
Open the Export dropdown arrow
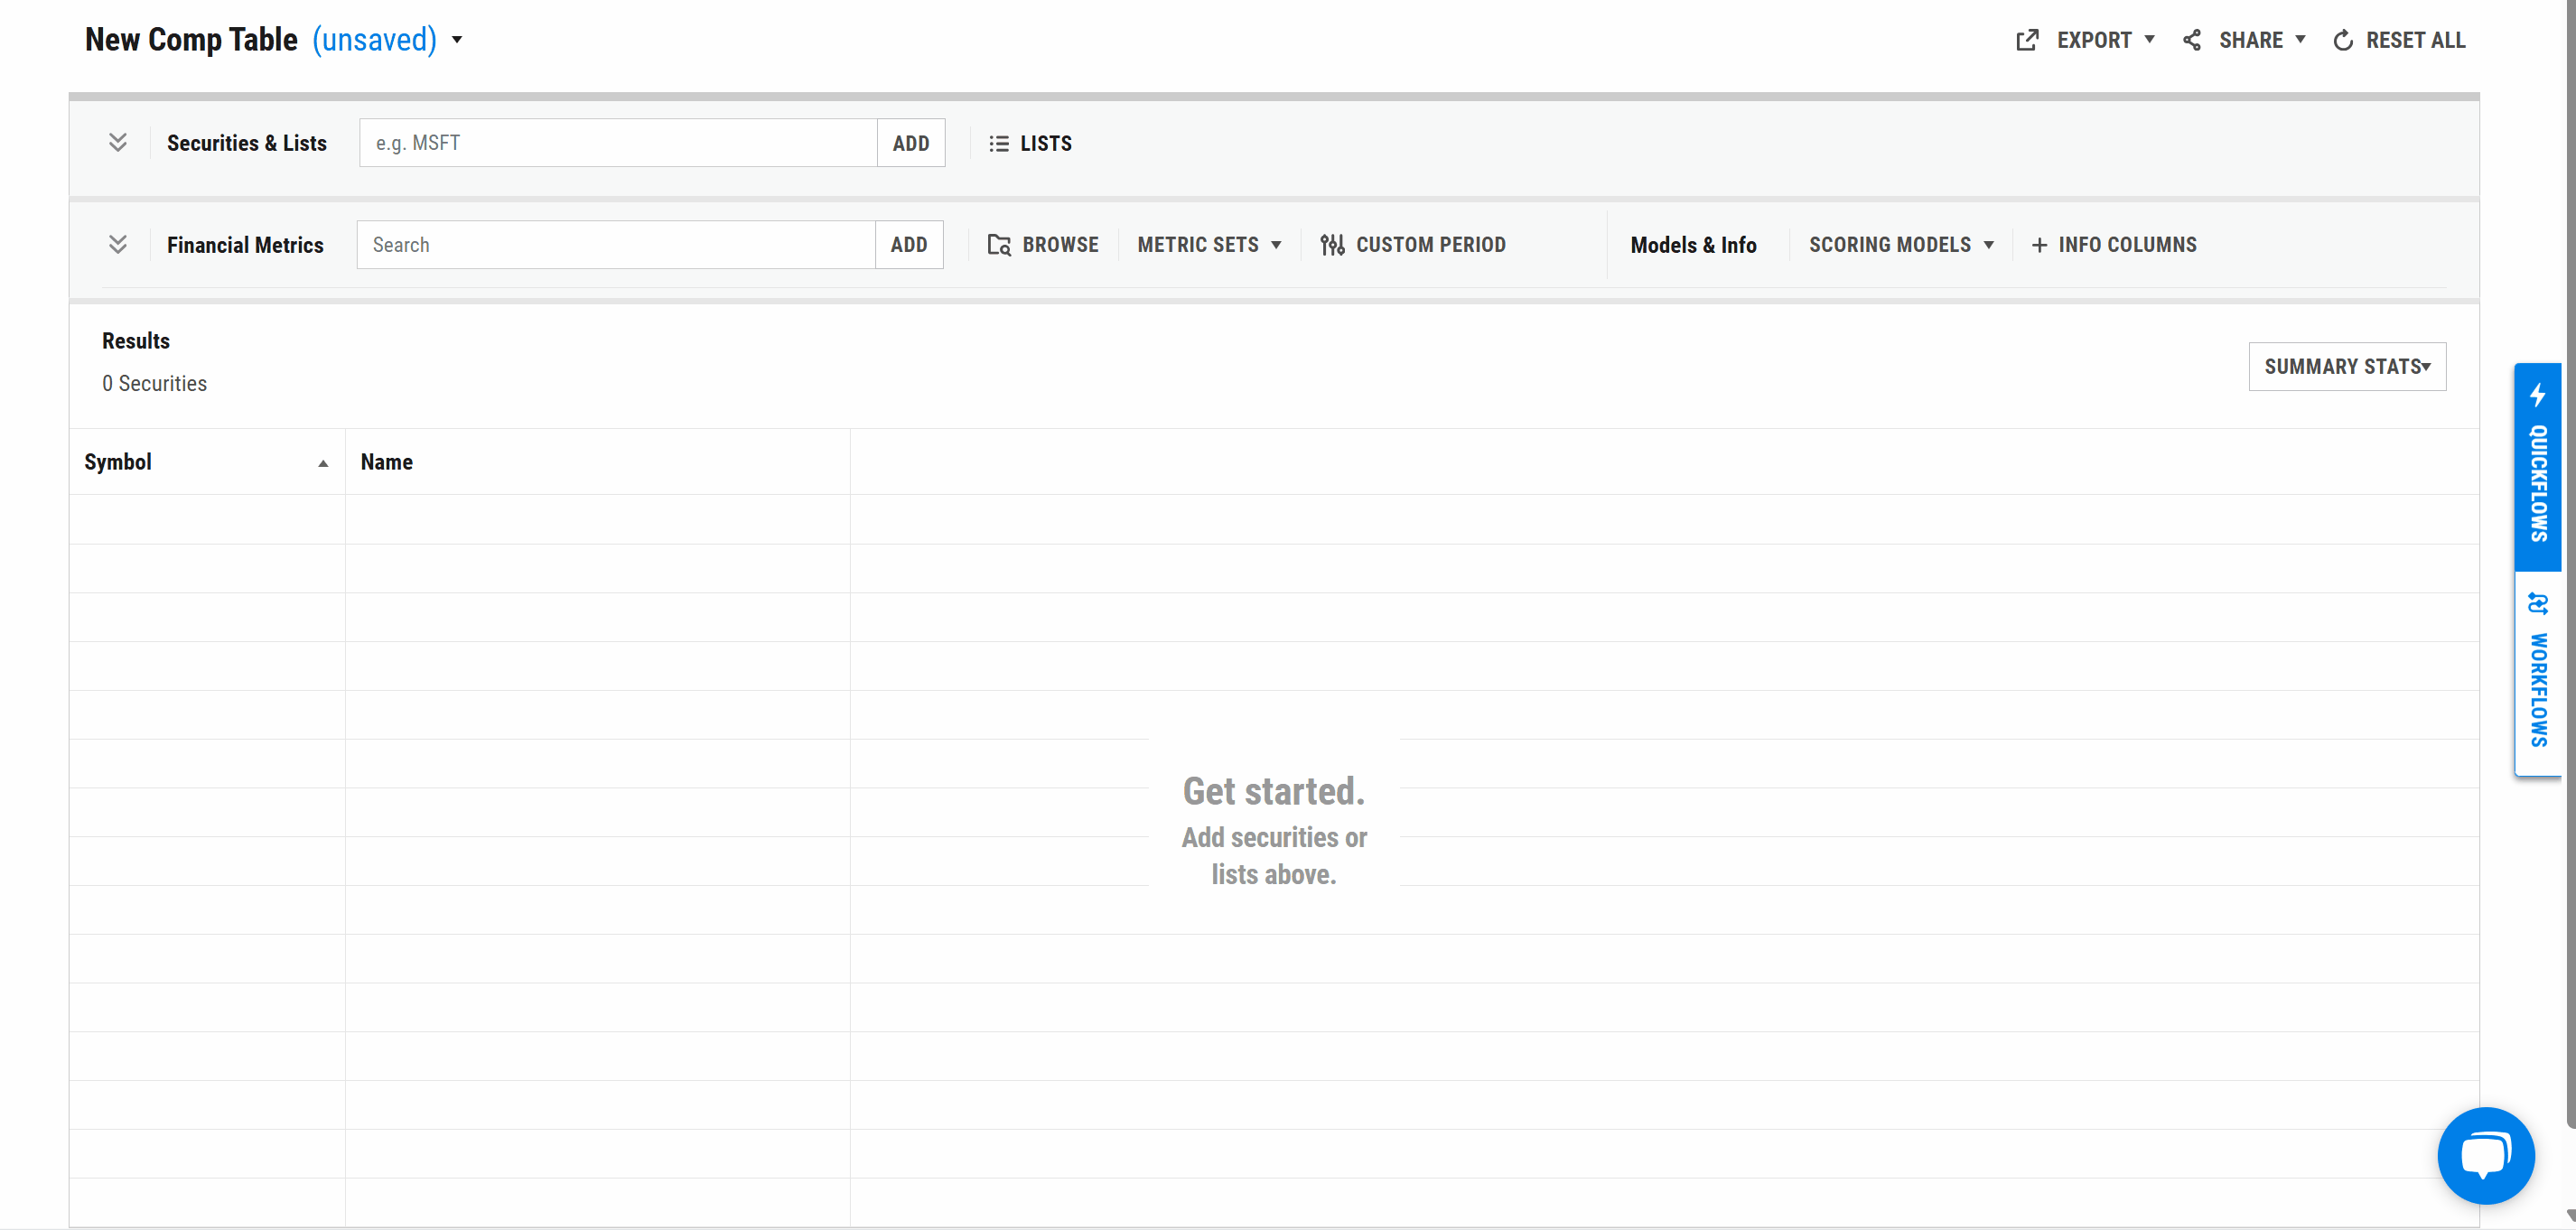pos(2149,40)
